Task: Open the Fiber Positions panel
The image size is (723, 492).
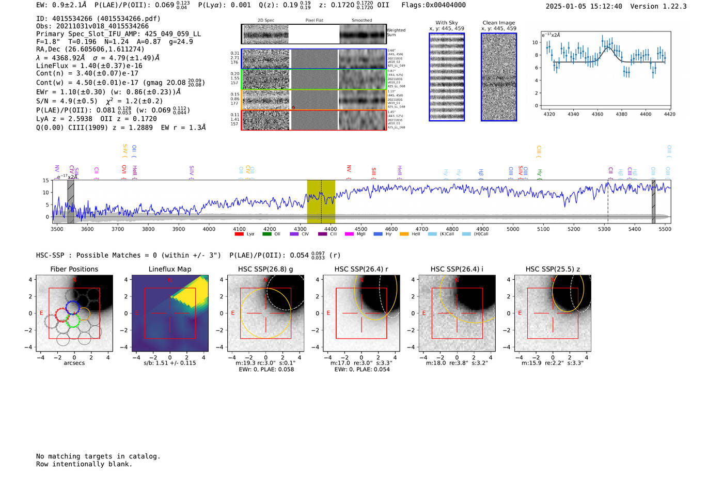Action: [x=74, y=313]
